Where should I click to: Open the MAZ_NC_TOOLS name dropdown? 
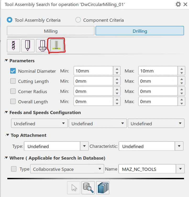(x=179, y=169)
